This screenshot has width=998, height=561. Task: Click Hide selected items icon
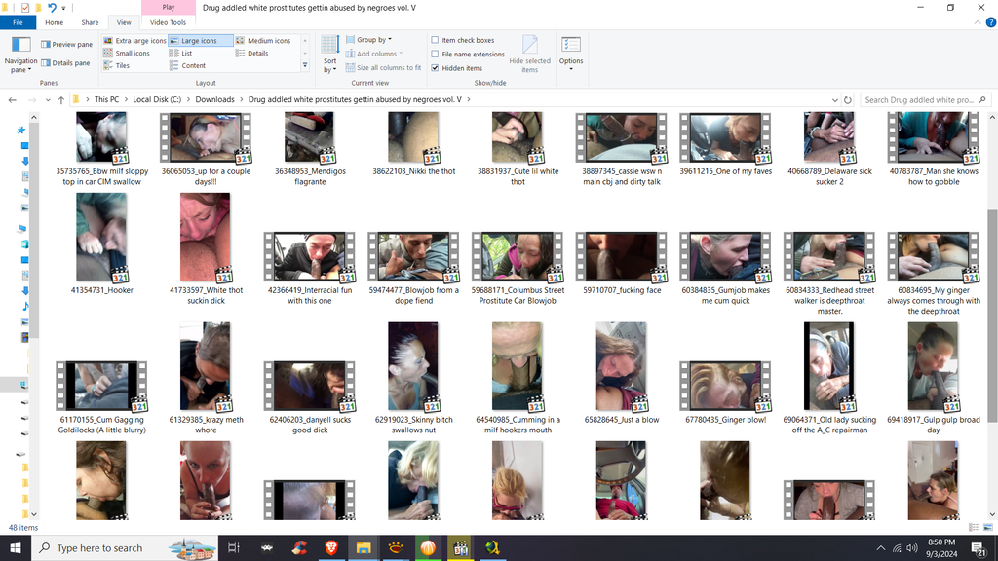tap(530, 54)
